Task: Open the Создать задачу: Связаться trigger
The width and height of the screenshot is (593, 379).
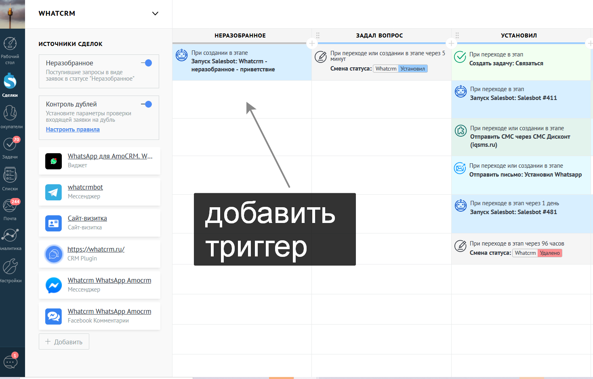Action: tap(521, 62)
